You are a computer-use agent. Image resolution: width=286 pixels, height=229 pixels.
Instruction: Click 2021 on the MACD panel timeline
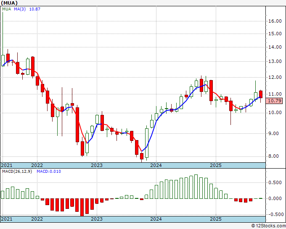coord(7,219)
